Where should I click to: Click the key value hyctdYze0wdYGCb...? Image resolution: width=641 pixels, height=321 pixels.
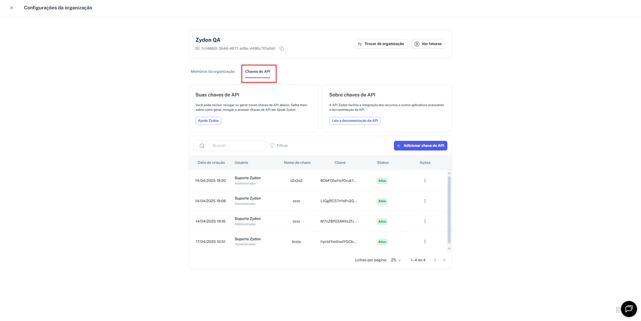338,242
